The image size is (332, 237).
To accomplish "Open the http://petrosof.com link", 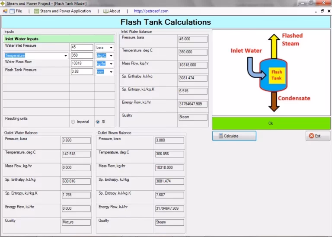I will (x=151, y=11).
